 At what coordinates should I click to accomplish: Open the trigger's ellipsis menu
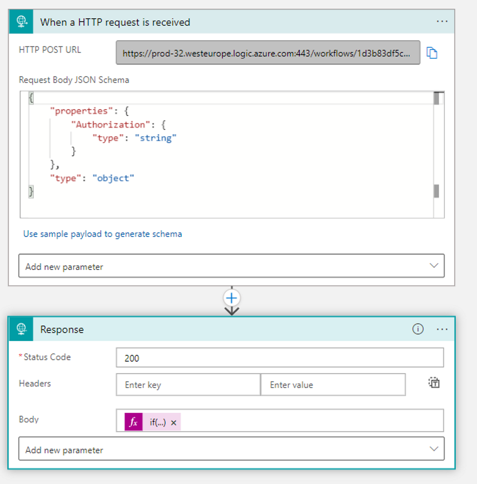pyautogui.click(x=442, y=21)
